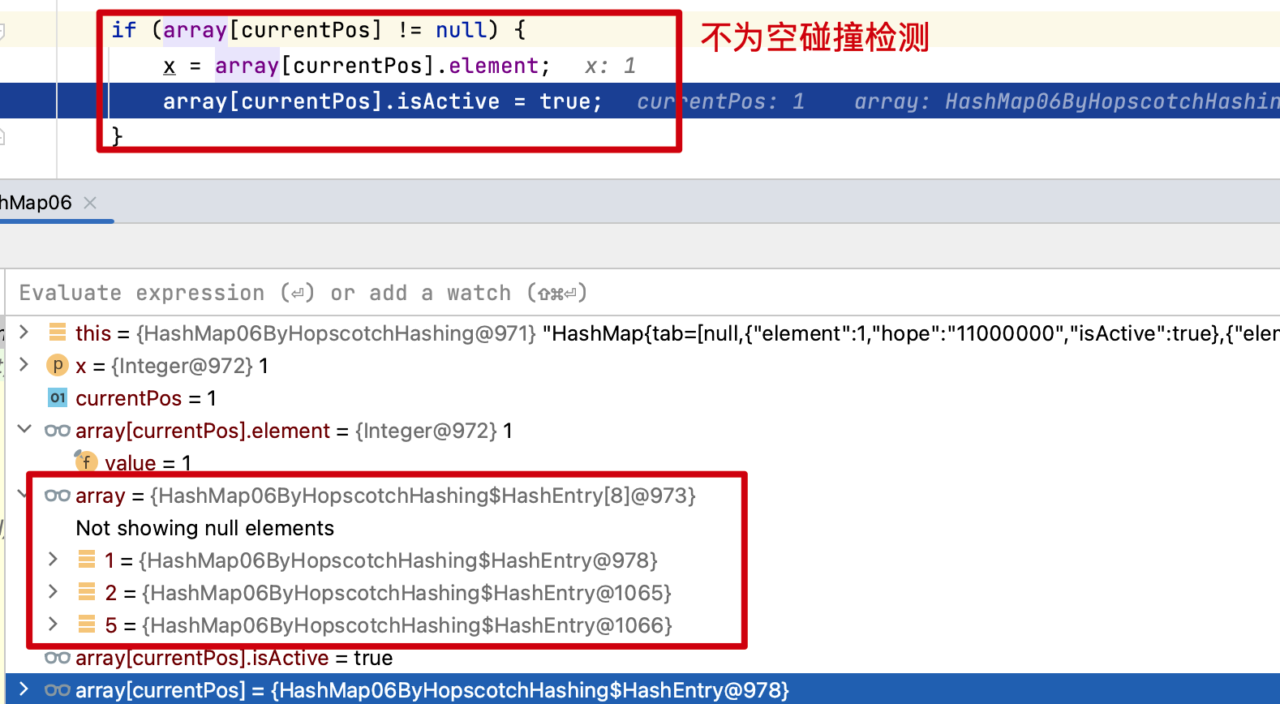Collapse the array HashEntry[8]@973 watch

tap(21, 494)
